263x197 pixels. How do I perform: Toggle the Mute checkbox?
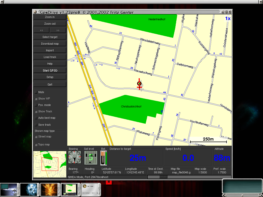(36, 92)
